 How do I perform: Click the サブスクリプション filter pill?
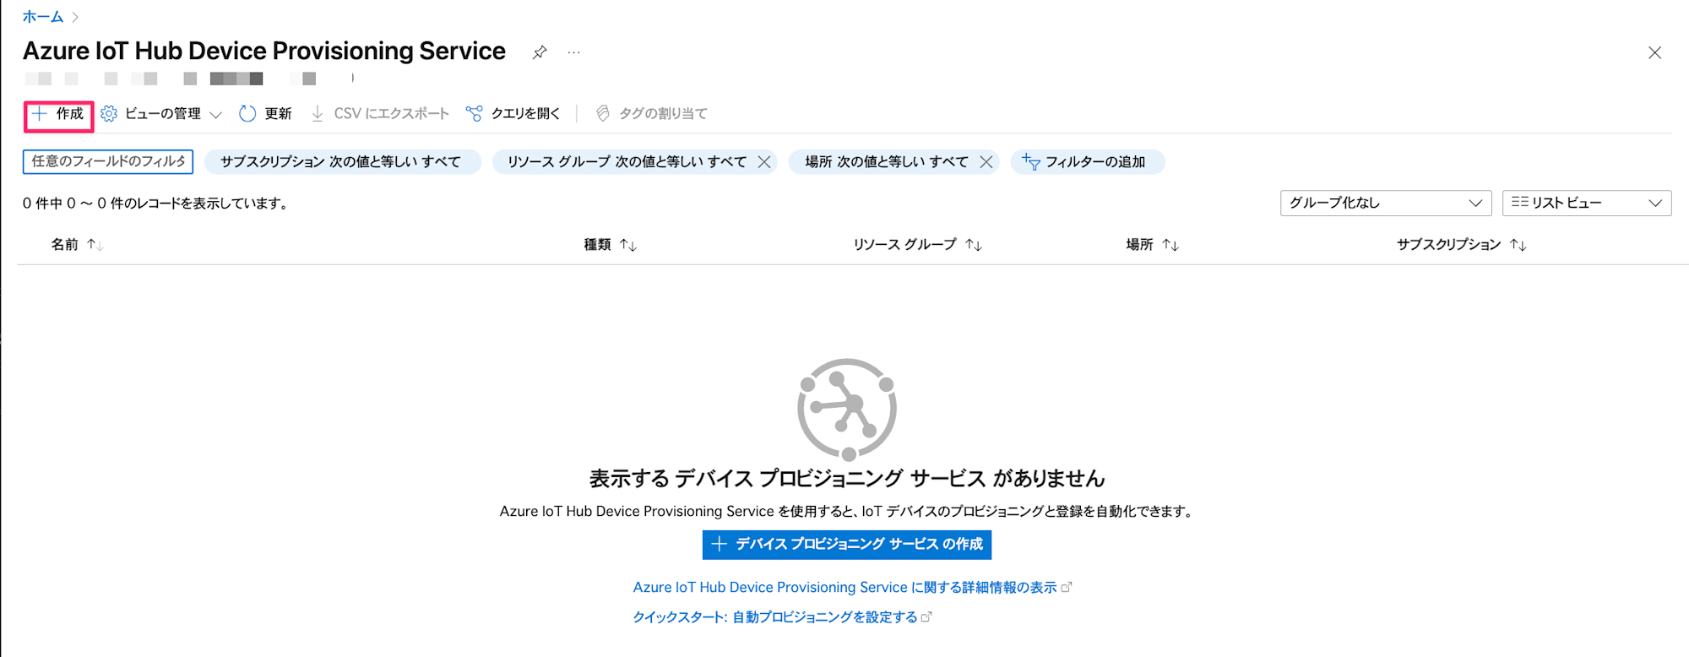pos(343,162)
